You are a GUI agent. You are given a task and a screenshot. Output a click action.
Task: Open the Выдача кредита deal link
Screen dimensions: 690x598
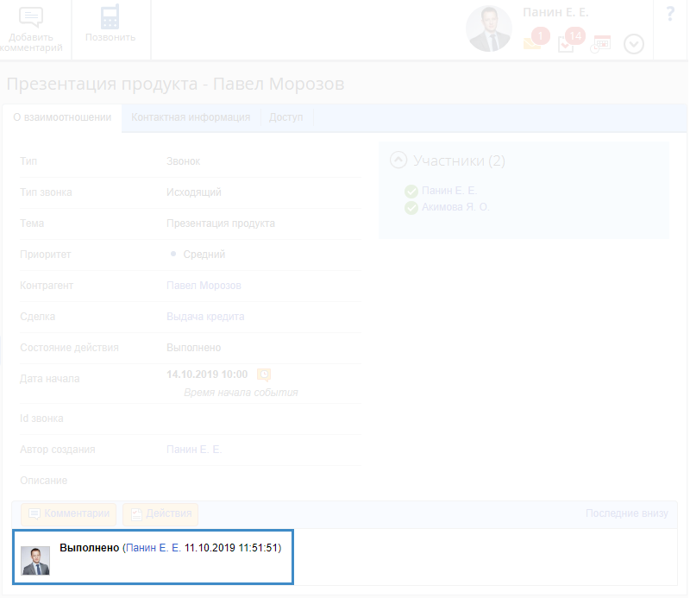coord(205,317)
